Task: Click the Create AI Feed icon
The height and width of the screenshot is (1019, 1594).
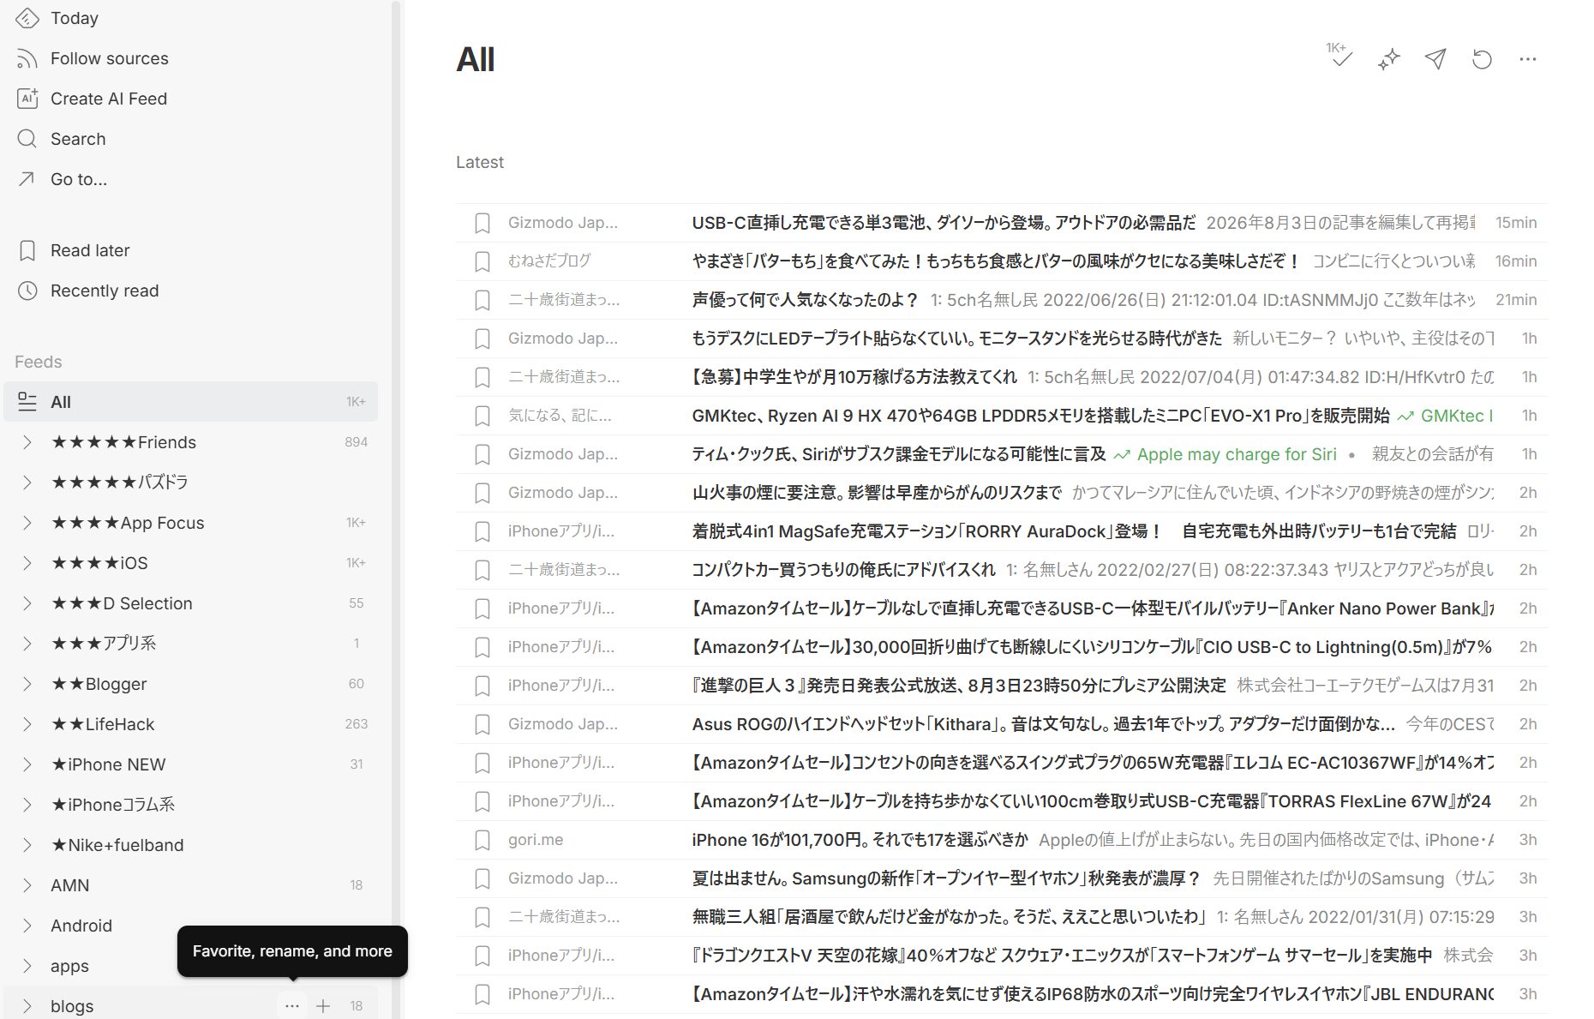Action: click(27, 99)
